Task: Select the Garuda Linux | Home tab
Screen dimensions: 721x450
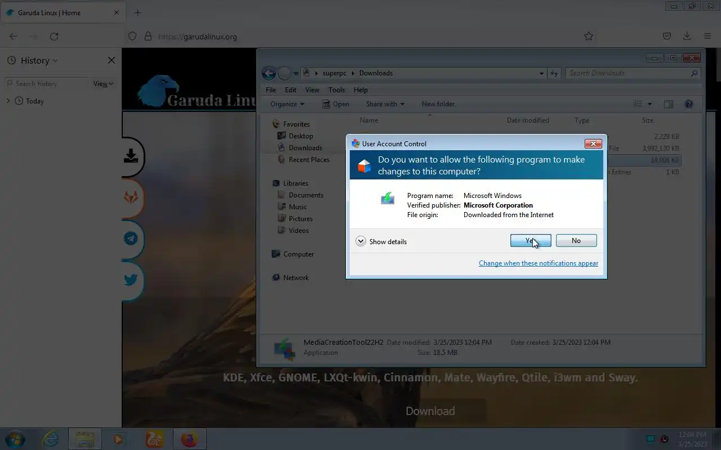Action: [x=62, y=12]
